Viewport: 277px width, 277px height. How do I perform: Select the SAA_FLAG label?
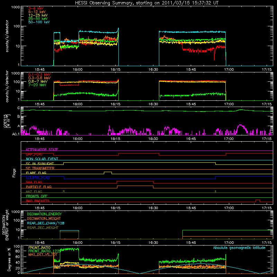[x=34, y=182]
